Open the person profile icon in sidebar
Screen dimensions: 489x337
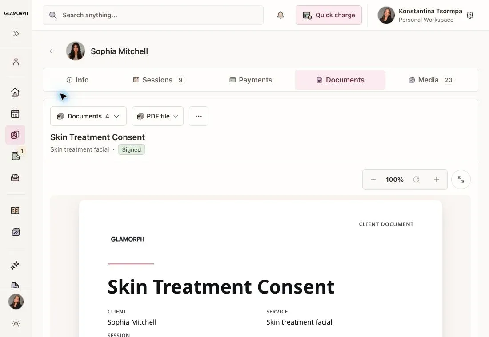click(x=16, y=62)
